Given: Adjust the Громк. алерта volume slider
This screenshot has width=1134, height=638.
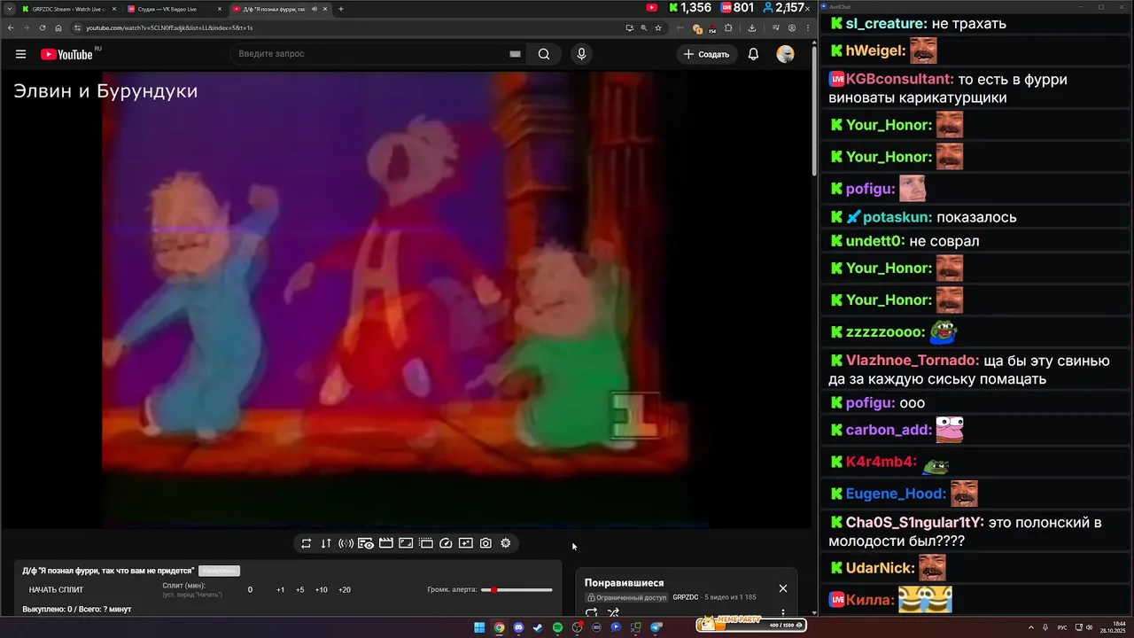Looking at the screenshot, I should [x=517, y=590].
